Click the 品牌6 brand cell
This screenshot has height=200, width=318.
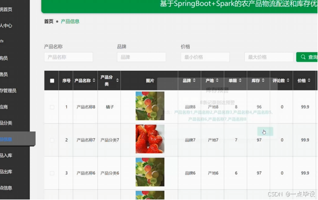[190, 173]
